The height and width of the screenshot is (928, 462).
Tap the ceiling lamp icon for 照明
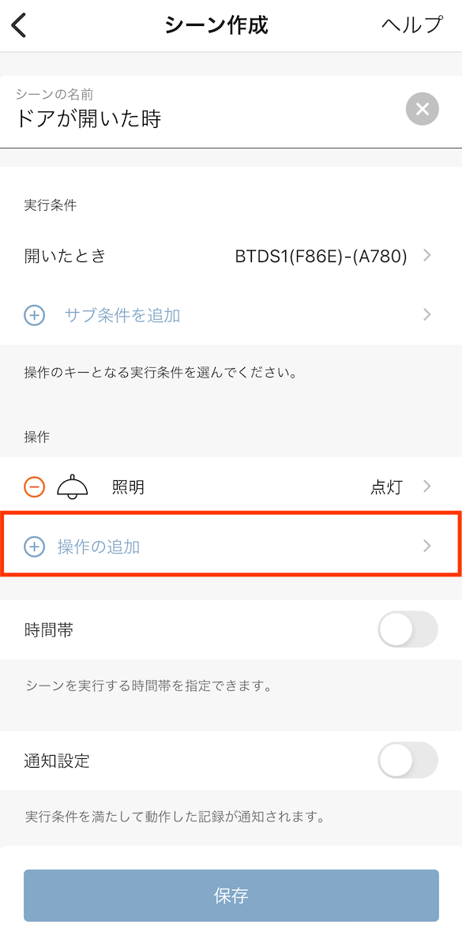click(72, 487)
